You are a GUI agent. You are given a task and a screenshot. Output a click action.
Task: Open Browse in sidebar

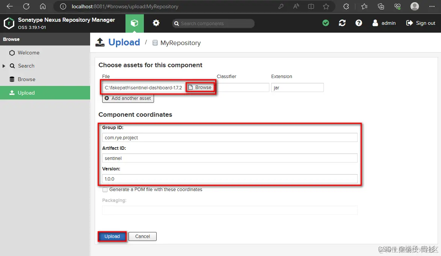point(45,79)
